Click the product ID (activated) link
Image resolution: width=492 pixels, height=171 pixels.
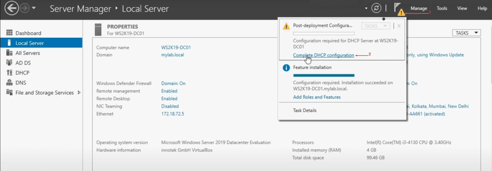(x=426, y=114)
